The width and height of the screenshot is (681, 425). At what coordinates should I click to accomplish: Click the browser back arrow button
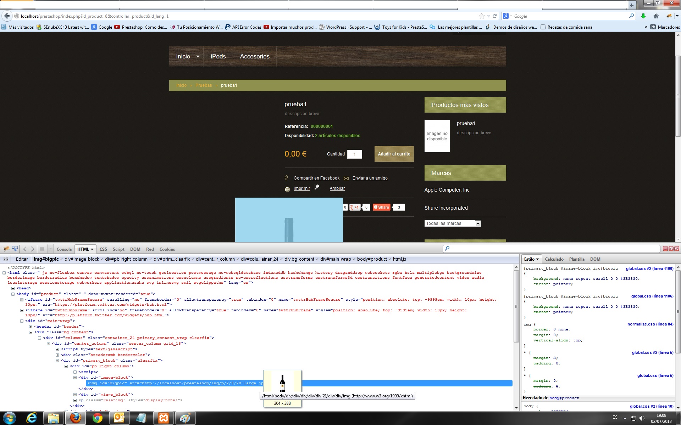tap(7, 16)
